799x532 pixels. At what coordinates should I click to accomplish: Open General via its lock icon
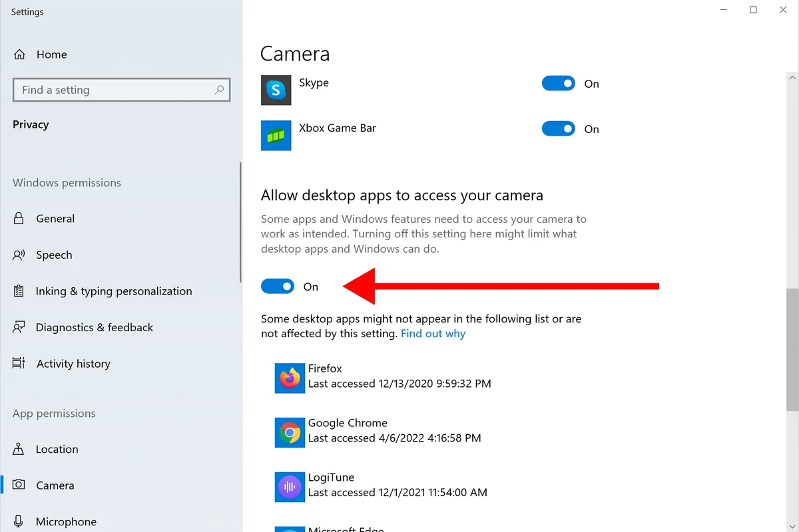[x=19, y=218]
